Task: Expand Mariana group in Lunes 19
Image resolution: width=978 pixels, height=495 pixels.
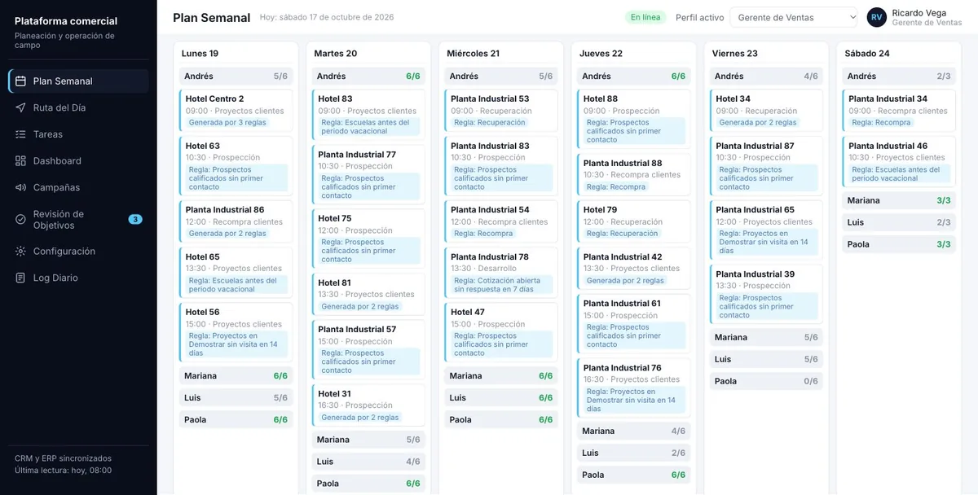Action: 236,376
